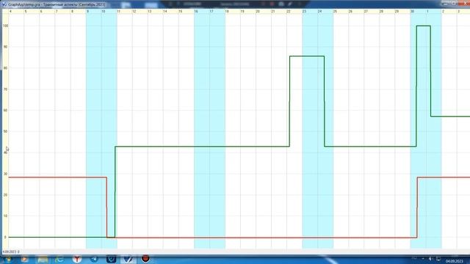
Task: Select day 24 on the date axis
Action: tap(319, 12)
